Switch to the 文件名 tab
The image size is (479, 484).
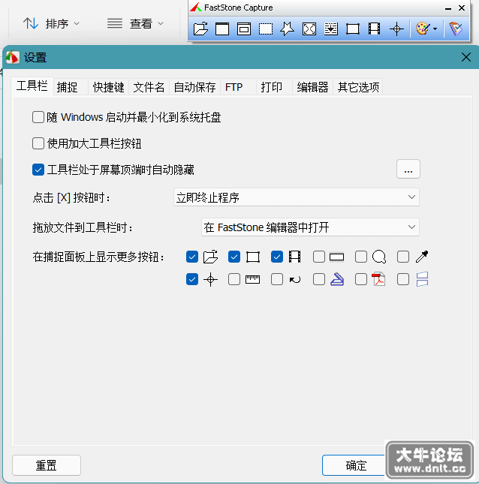point(149,87)
